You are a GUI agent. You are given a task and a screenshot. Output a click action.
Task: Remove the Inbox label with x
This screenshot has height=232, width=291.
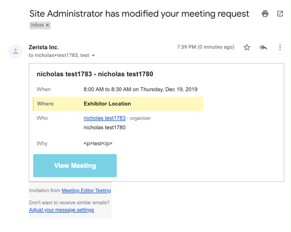pos(48,25)
